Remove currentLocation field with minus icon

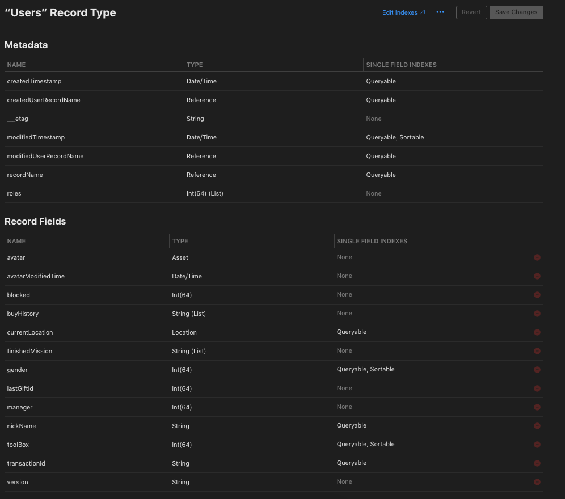coord(537,332)
